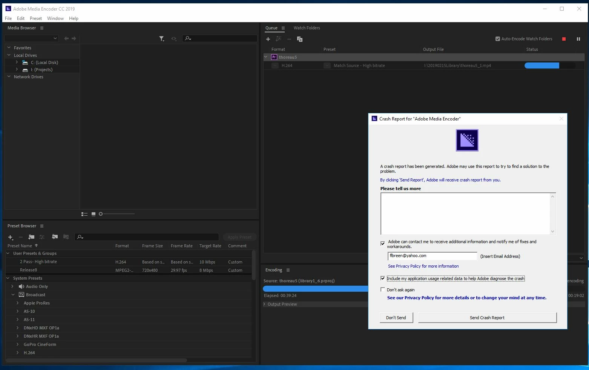The image size is (589, 370).
Task: Click the import presets icon
Action: click(55, 237)
